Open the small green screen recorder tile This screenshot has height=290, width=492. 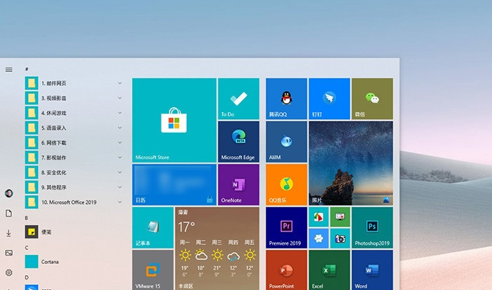tap(340, 217)
